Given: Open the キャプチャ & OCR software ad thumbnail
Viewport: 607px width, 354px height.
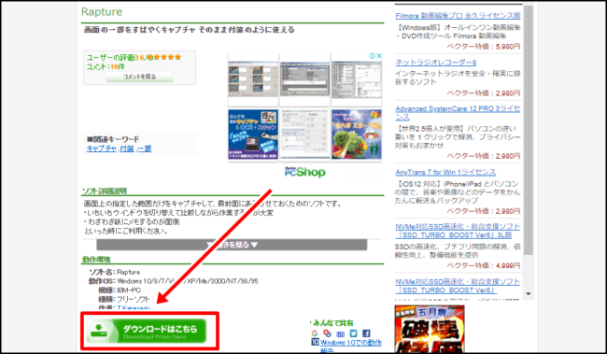Looking at the screenshot, I should pos(253,135).
